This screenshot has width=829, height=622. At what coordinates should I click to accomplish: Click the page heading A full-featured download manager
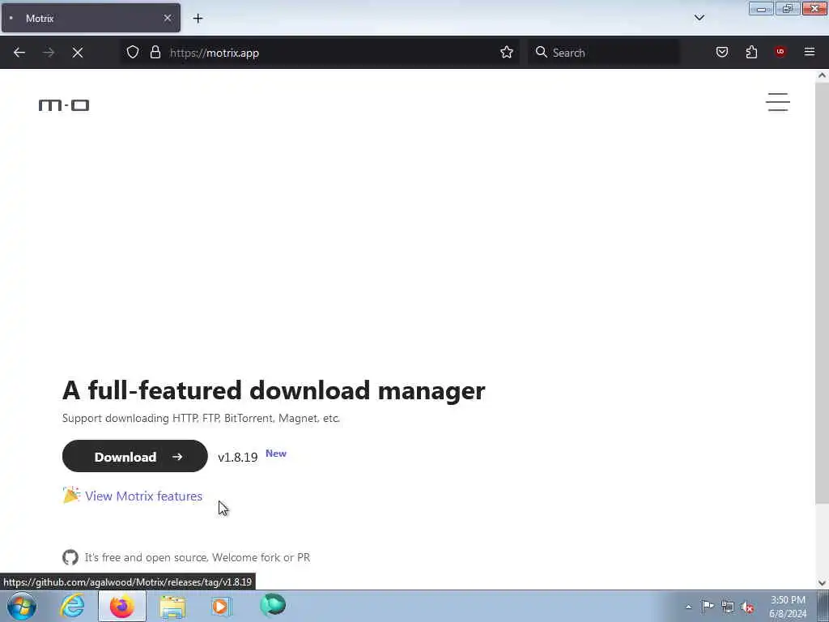pyautogui.click(x=274, y=390)
